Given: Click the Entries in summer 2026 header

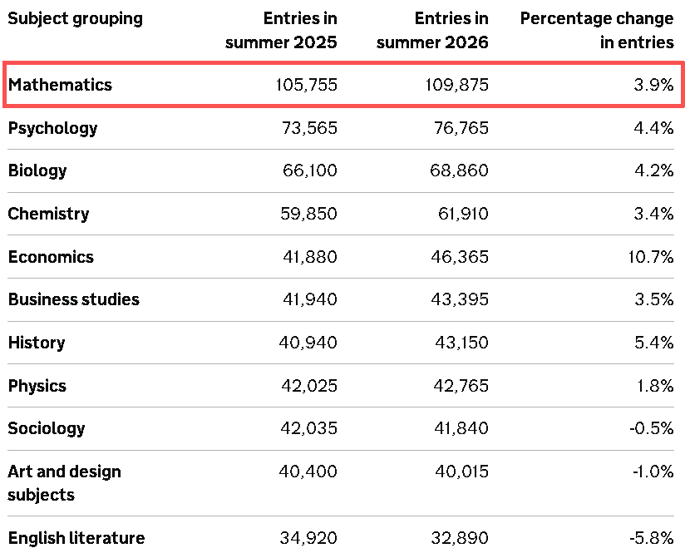Looking at the screenshot, I should pos(432,30).
